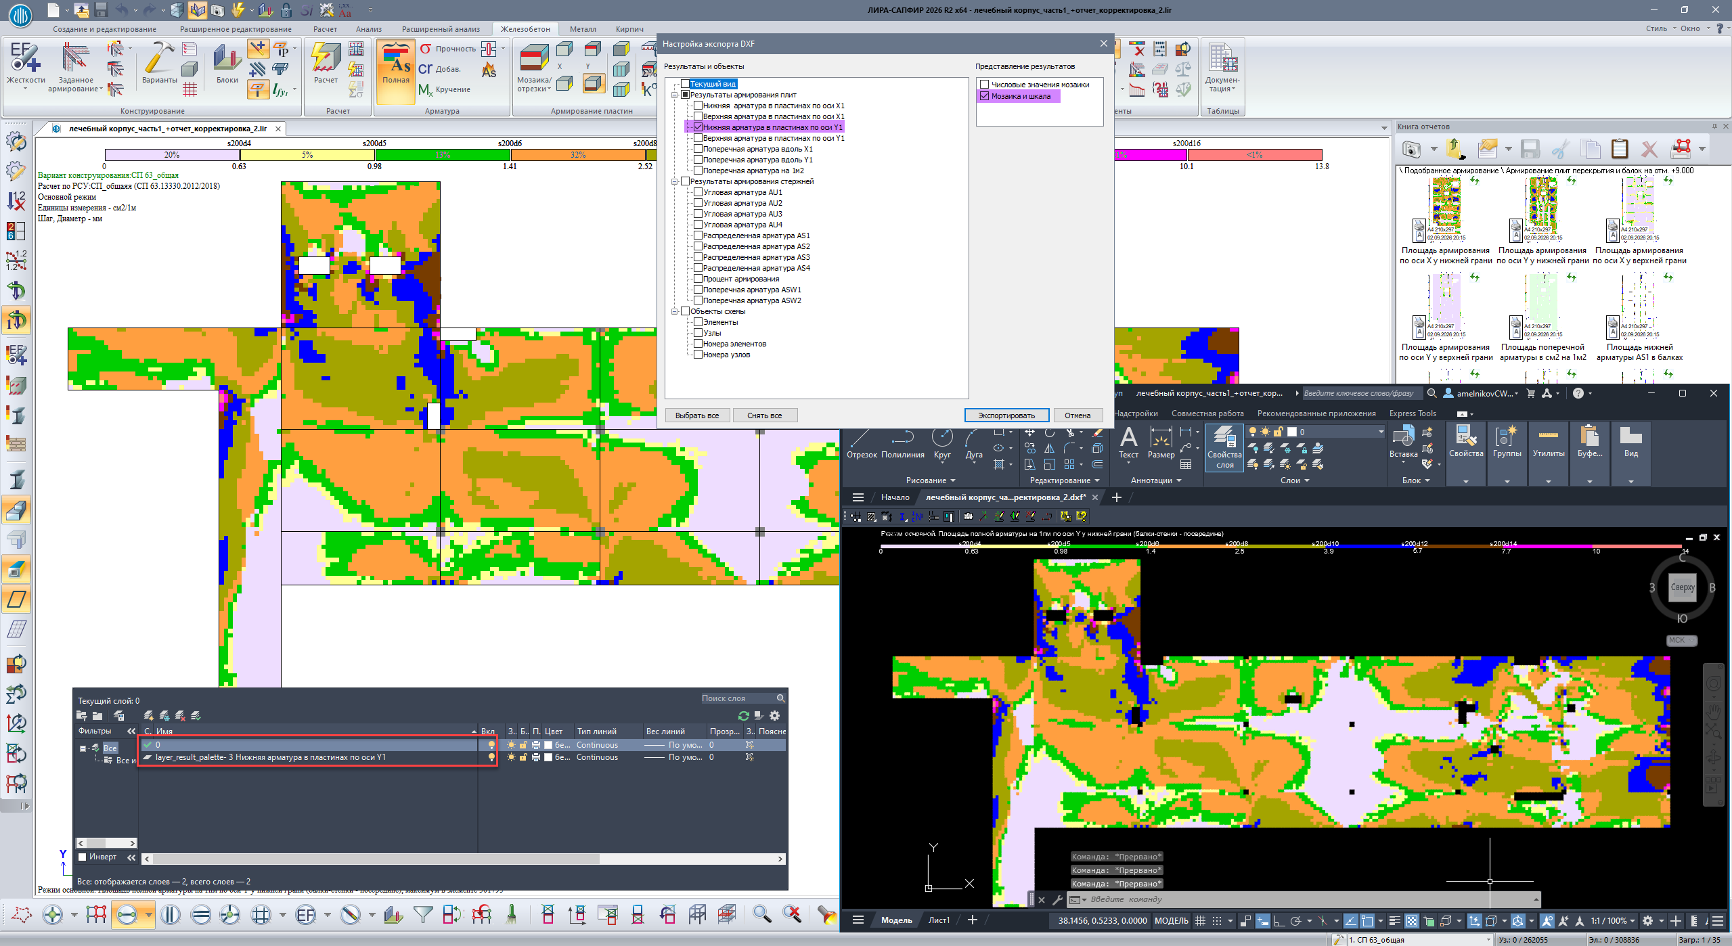Collapse Результаты армирования стержней tree node
Screen dimensions: 1732x946
[x=674, y=181]
